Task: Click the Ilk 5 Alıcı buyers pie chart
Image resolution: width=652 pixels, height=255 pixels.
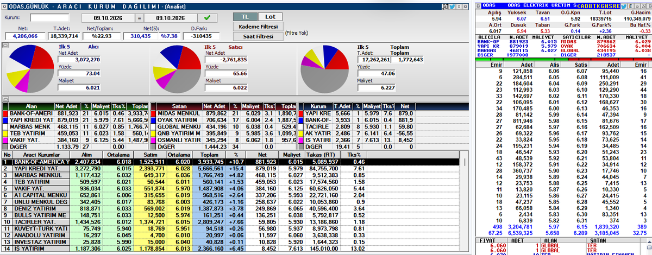Action: 29,69
